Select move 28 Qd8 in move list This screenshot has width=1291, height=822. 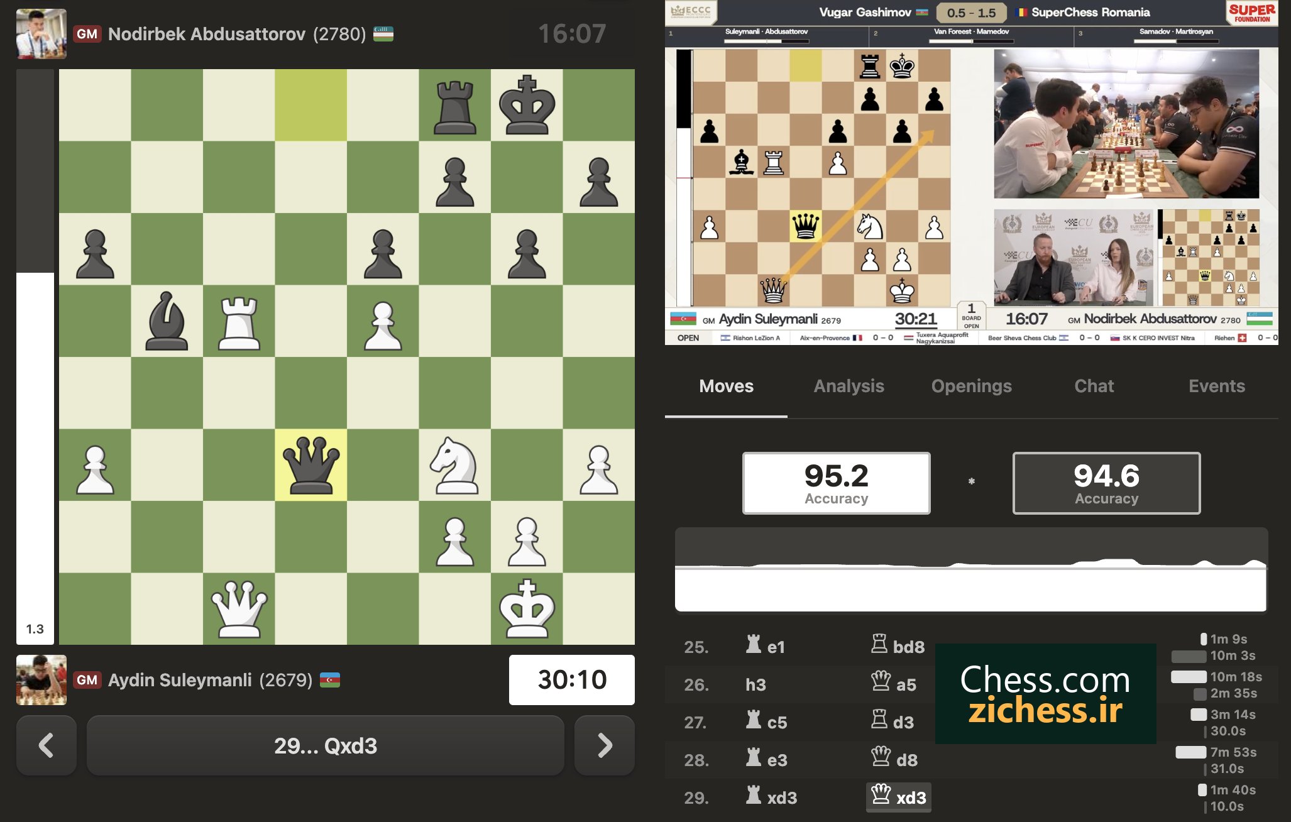point(894,759)
